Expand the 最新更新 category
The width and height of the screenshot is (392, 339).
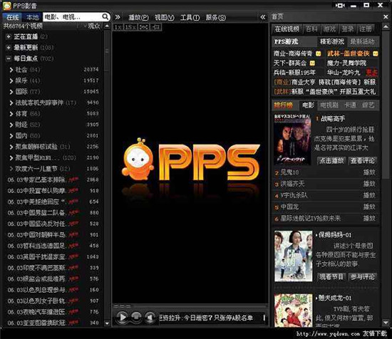9,48
